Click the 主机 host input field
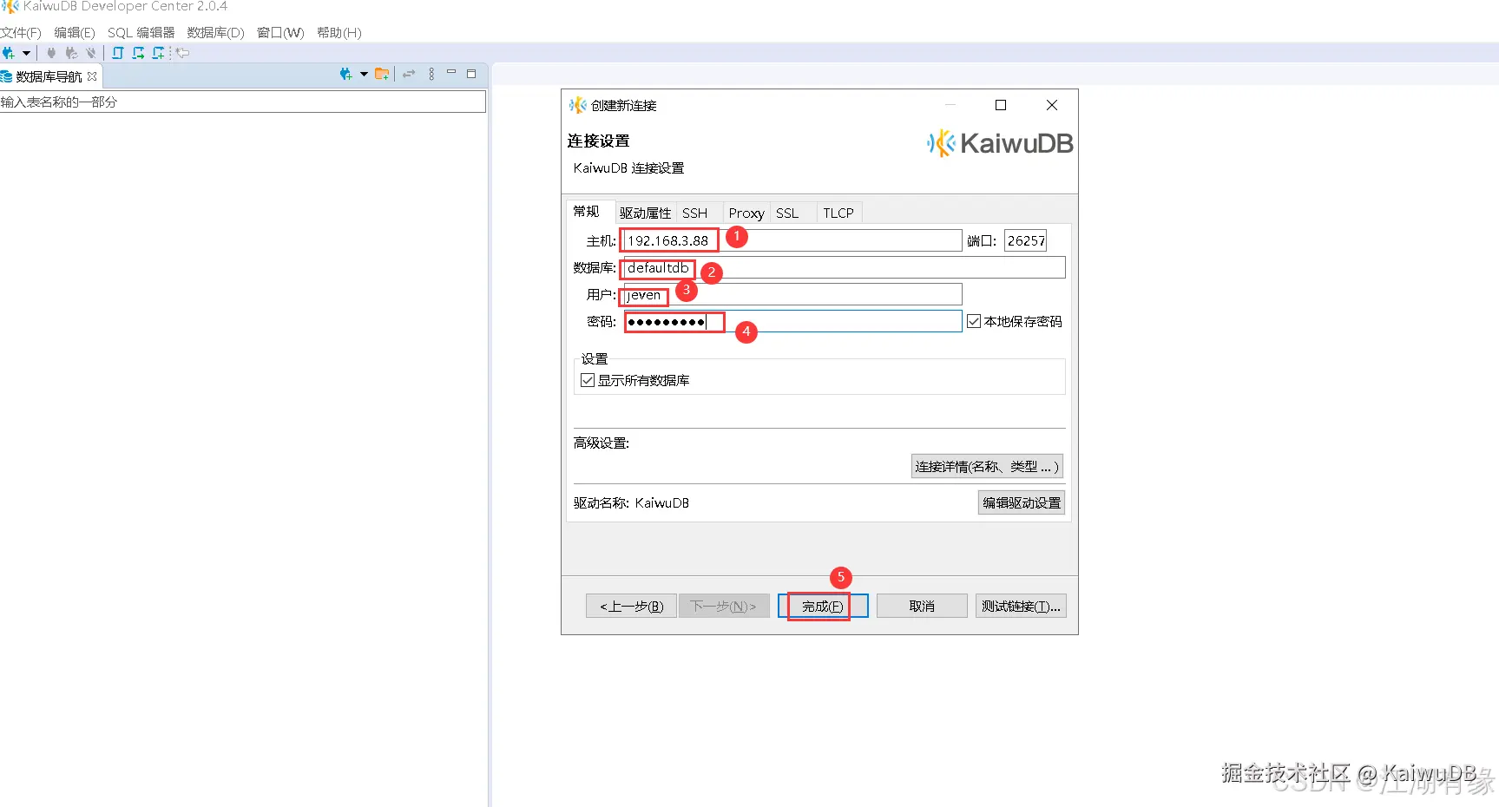Image resolution: width=1499 pixels, height=807 pixels. (x=792, y=240)
